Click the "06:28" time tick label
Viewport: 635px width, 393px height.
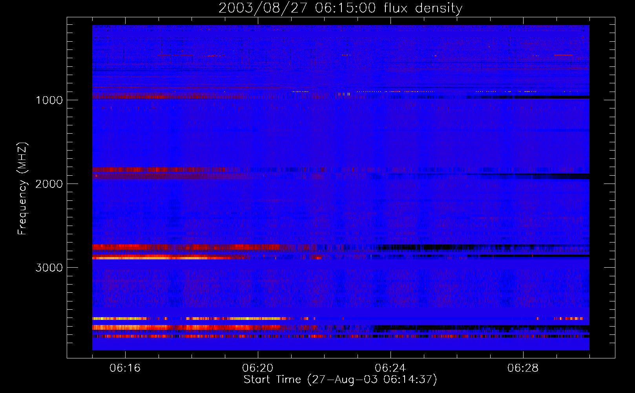[523, 368]
